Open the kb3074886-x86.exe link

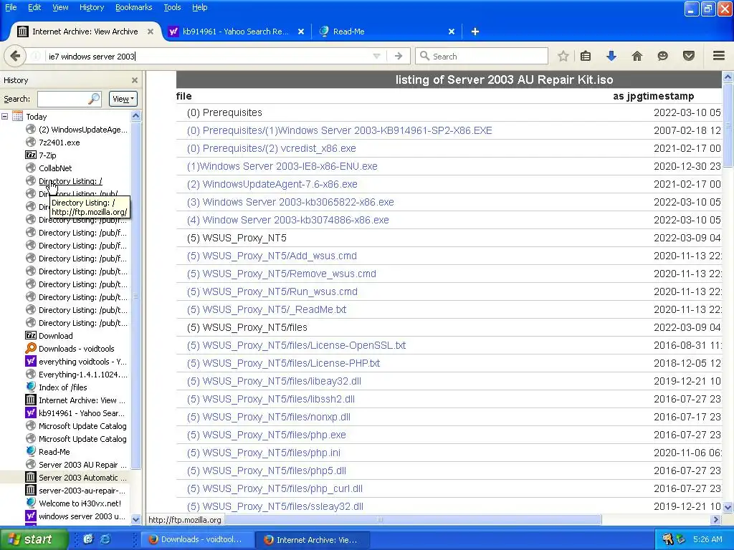[288, 221]
